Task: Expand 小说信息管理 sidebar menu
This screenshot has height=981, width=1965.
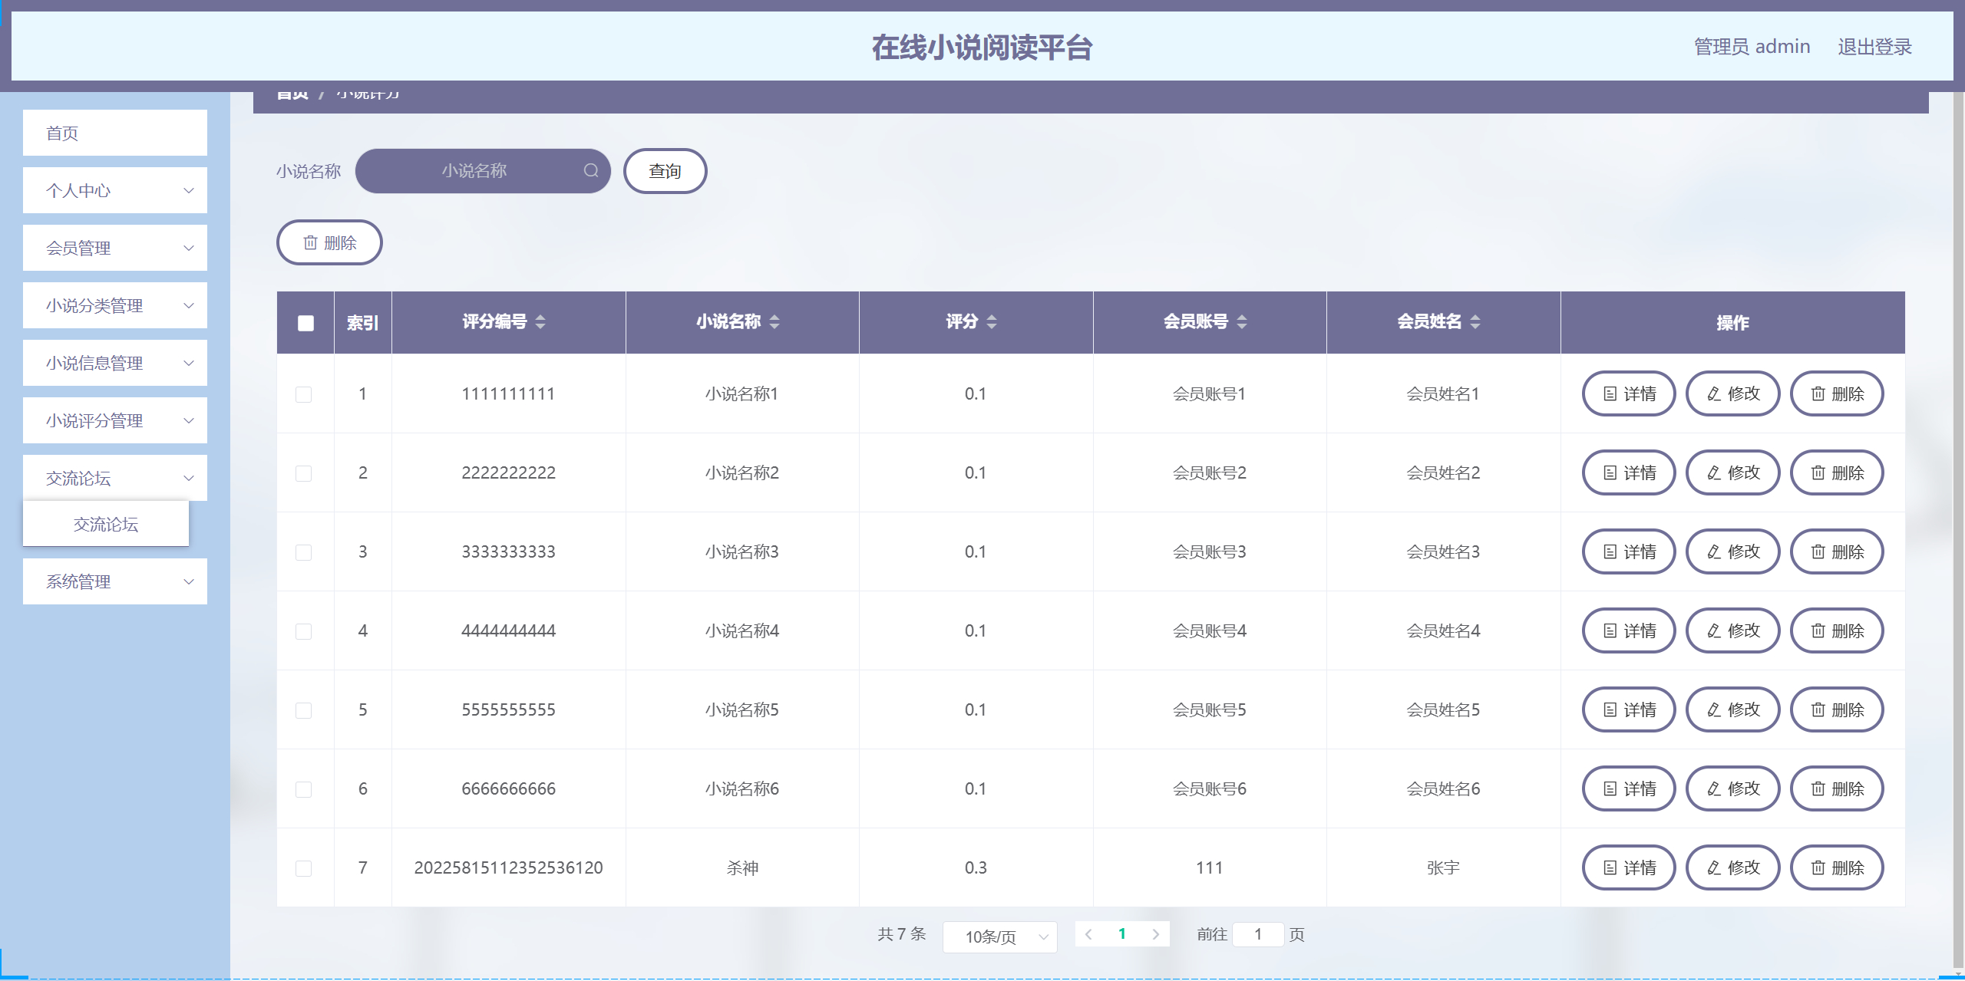Action: [x=115, y=363]
